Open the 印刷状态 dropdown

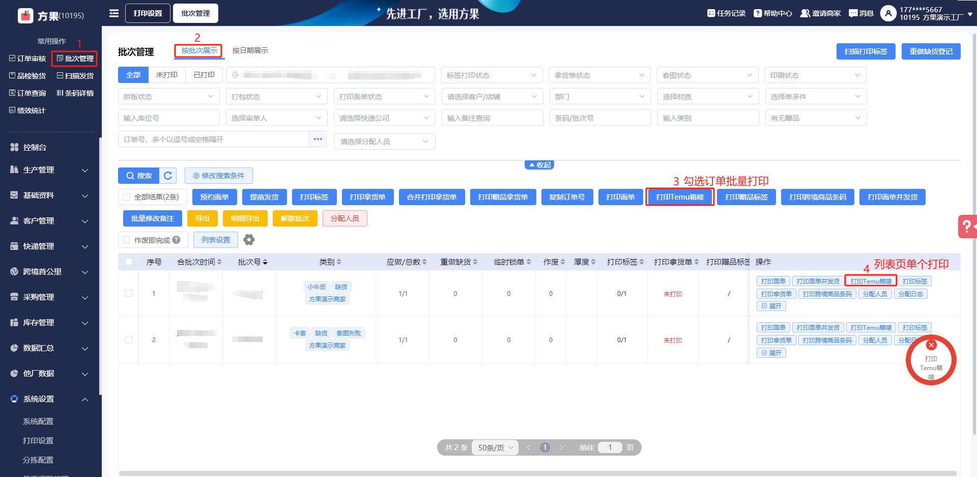point(816,75)
